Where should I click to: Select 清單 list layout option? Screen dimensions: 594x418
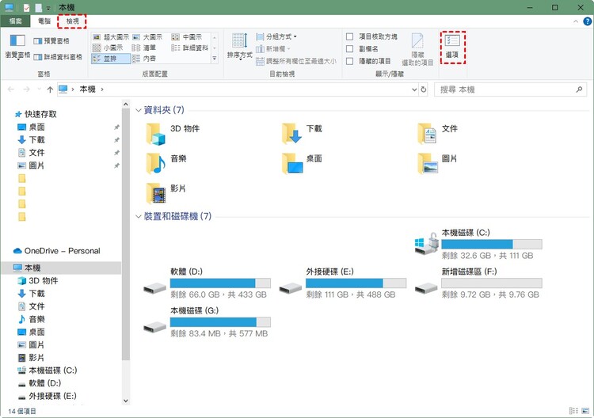point(144,47)
